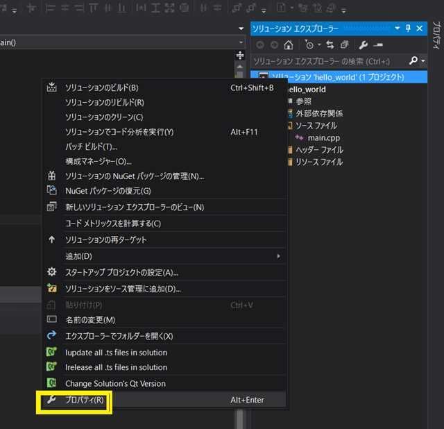The image size is (444, 429).
Task: Select the 外部依存関係 tree node
Action: click(x=319, y=114)
